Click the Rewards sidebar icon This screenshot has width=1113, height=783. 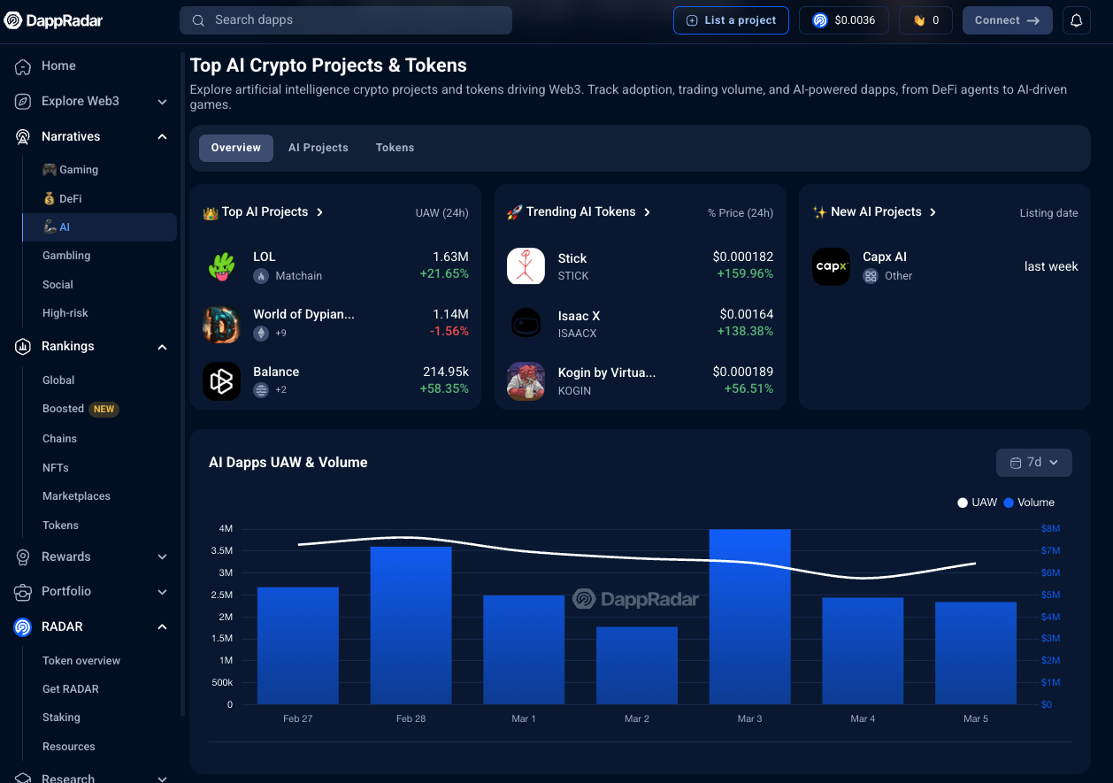[23, 557]
